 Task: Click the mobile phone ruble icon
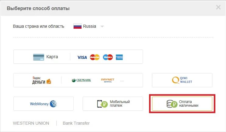click(102, 104)
